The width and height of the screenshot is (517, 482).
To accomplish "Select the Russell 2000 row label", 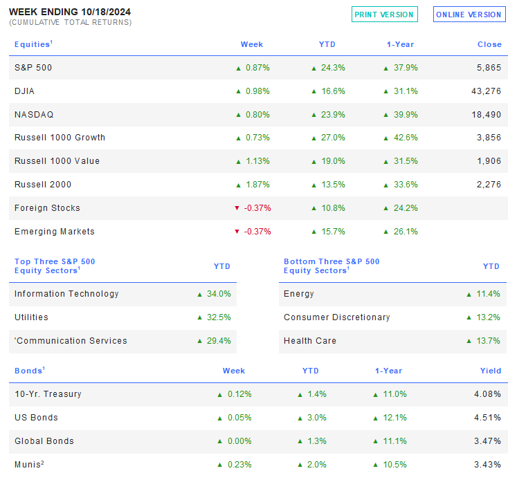I will tap(43, 185).
